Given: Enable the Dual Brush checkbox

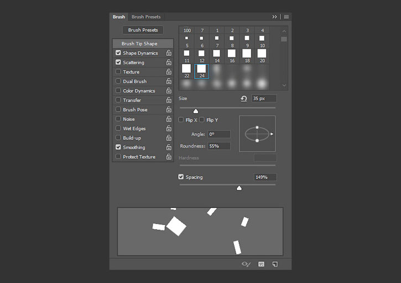Looking at the screenshot, I should click(118, 81).
